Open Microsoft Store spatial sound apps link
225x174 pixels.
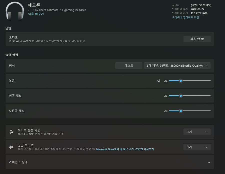pyautogui.click(x=125, y=149)
